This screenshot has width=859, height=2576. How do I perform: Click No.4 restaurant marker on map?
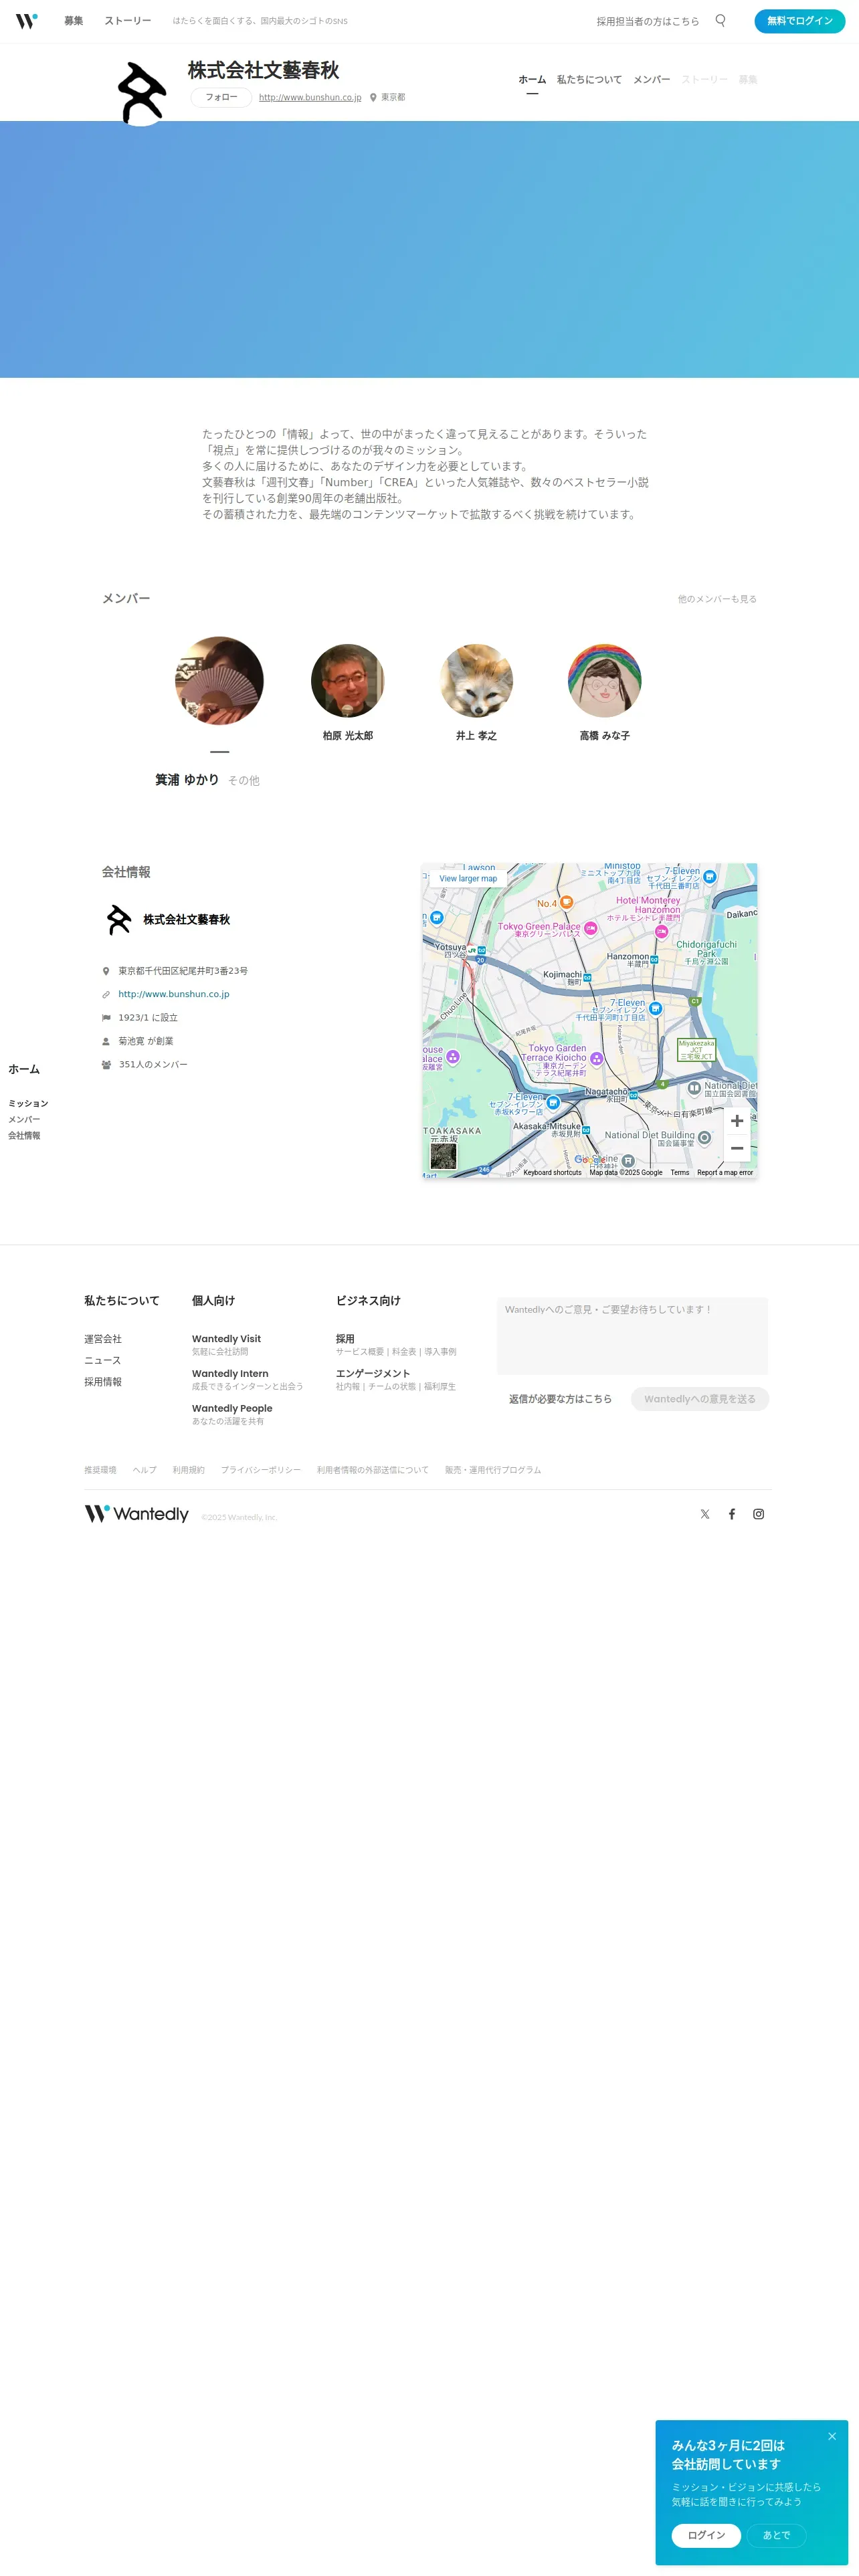click(566, 902)
